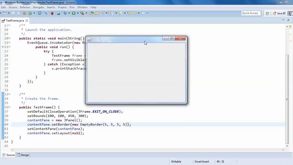Click the Save All toolbar icon
Image resolution: width=293 pixels, height=165 pixels.
(x=18, y=13)
